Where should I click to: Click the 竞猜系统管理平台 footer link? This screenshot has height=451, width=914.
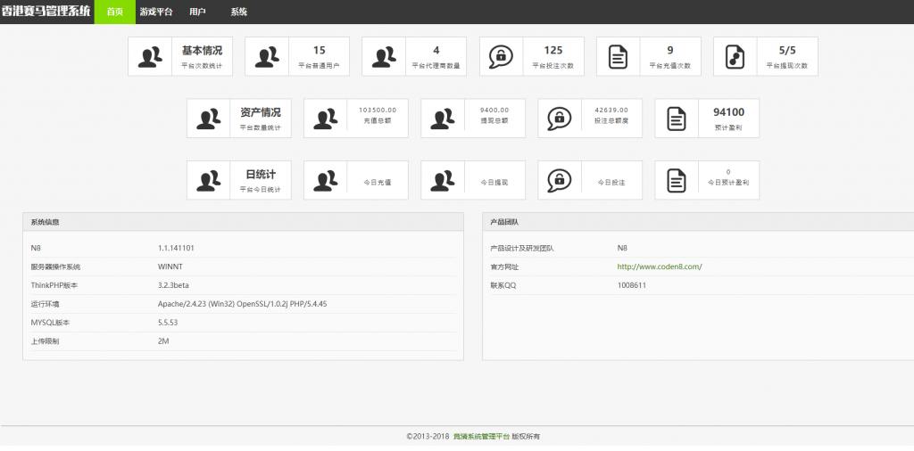point(481,437)
